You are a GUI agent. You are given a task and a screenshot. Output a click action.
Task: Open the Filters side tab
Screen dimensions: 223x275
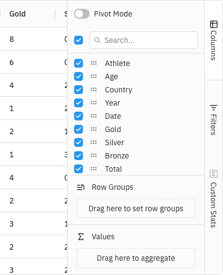214,120
